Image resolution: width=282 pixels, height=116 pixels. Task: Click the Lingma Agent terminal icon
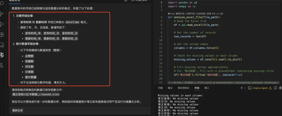pyautogui.click(x=250, y=88)
